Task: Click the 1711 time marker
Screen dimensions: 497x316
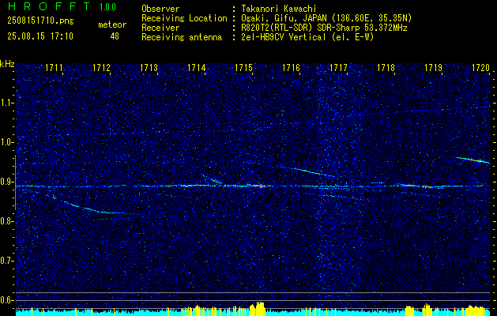Action: 54,67
